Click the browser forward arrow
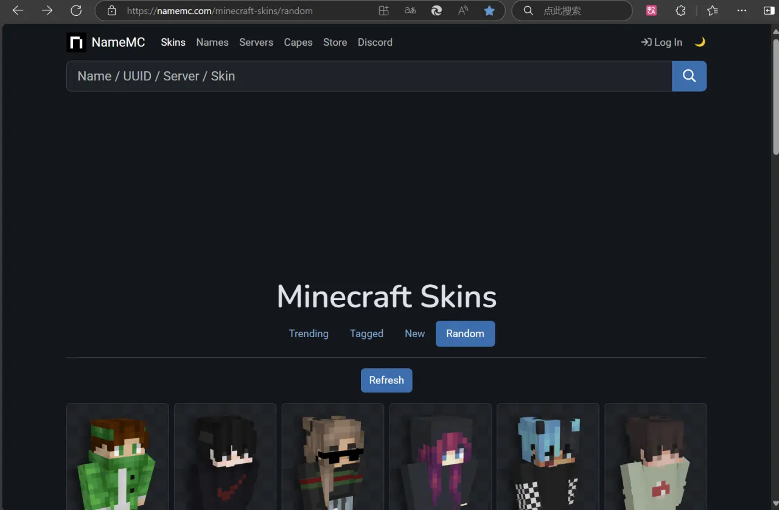 click(47, 10)
